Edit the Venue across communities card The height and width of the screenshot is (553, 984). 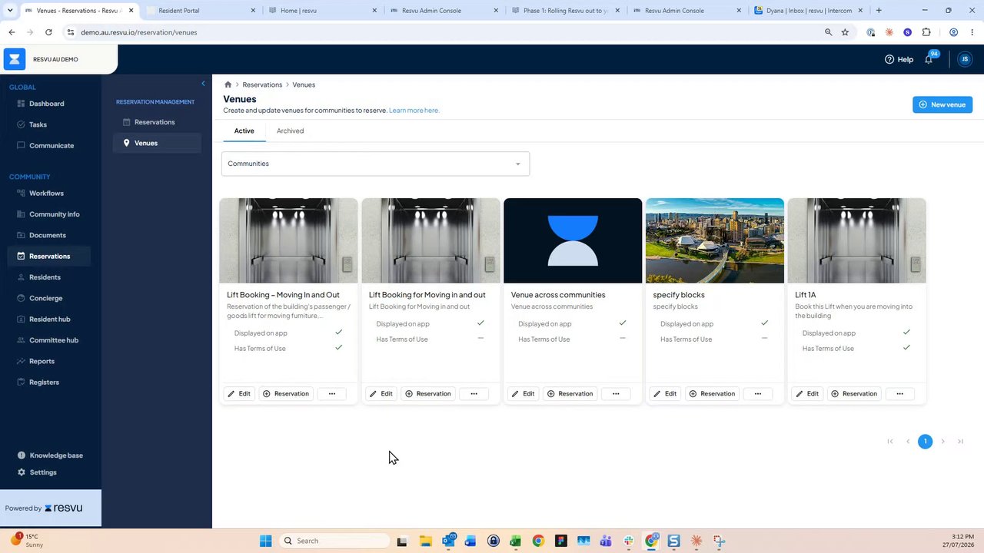(x=524, y=394)
